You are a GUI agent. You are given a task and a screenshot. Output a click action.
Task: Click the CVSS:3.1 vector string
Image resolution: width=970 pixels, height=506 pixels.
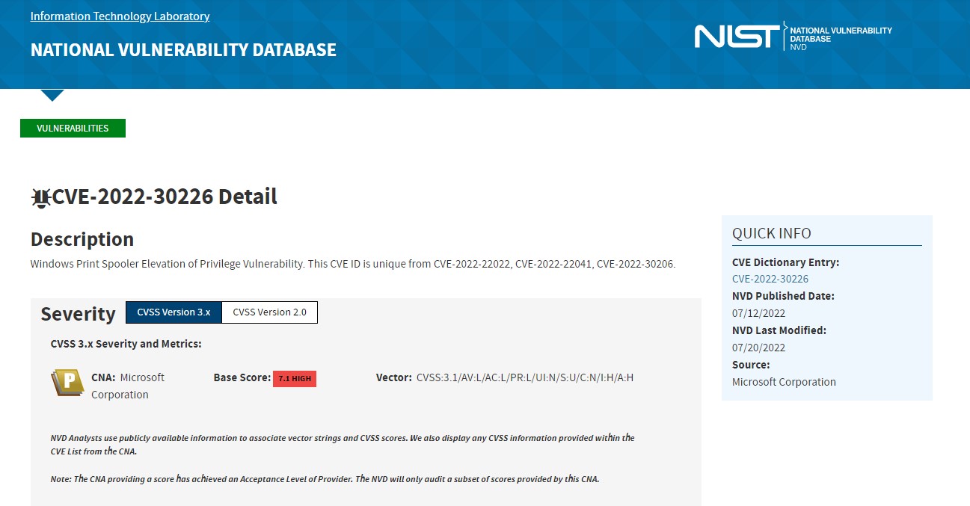pyautogui.click(x=525, y=377)
